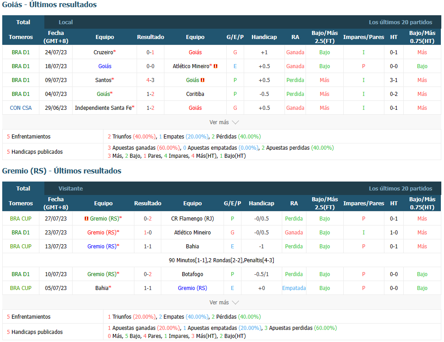Image resolution: width=444 pixels, height=342 pixels.
Task: Click red Goiás link on 24/07/23 row
Action: pyautogui.click(x=195, y=52)
